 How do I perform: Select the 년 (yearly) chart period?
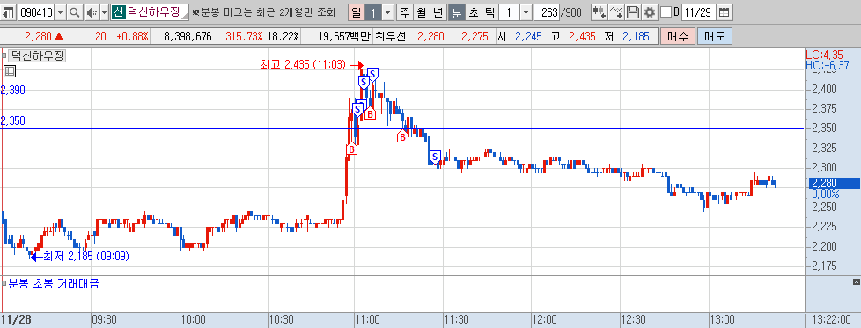438,12
